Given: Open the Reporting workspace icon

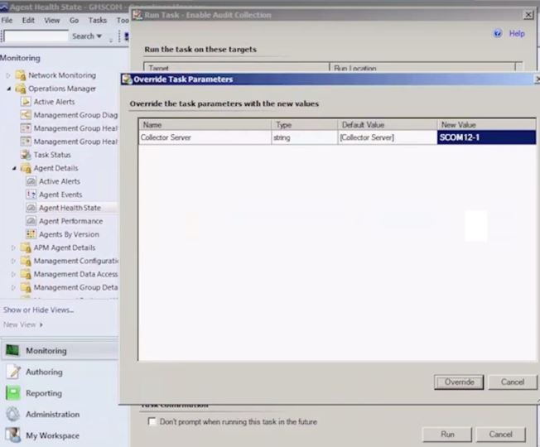Looking at the screenshot, I should (13, 393).
